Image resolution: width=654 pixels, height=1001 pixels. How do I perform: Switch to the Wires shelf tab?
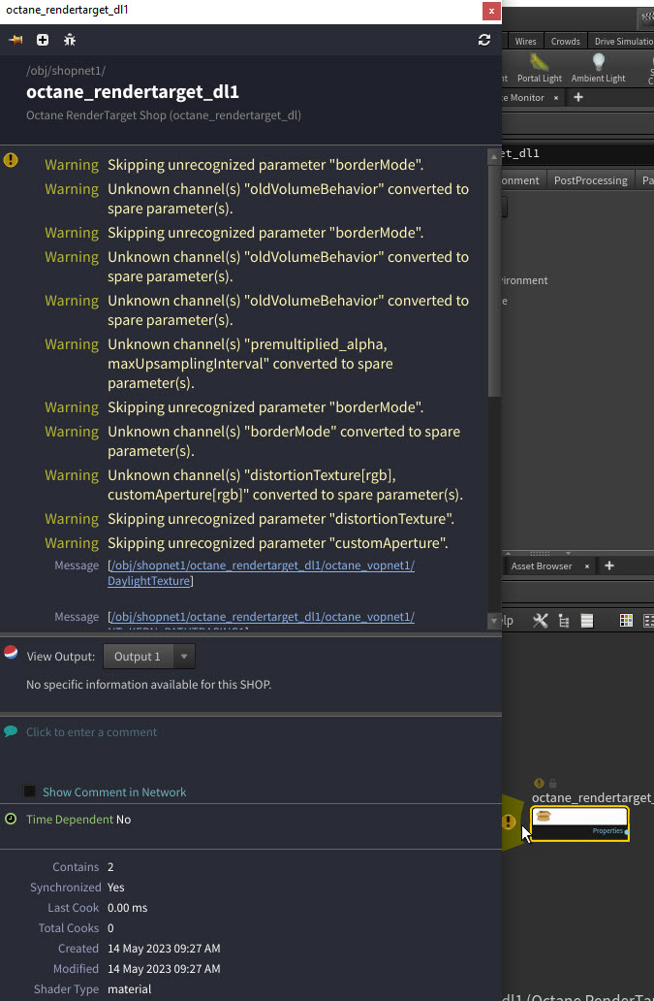tap(525, 41)
